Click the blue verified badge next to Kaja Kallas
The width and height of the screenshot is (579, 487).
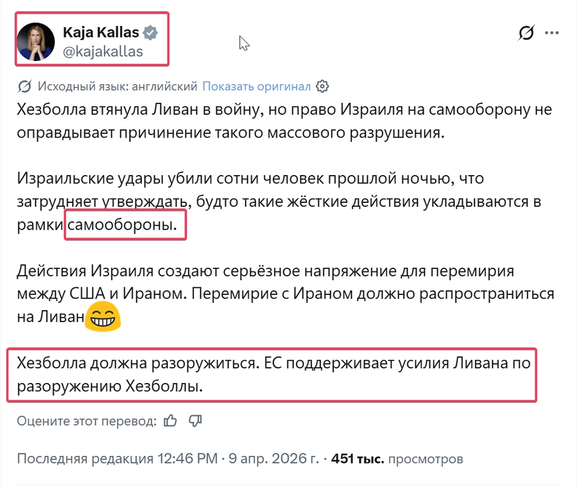152,32
